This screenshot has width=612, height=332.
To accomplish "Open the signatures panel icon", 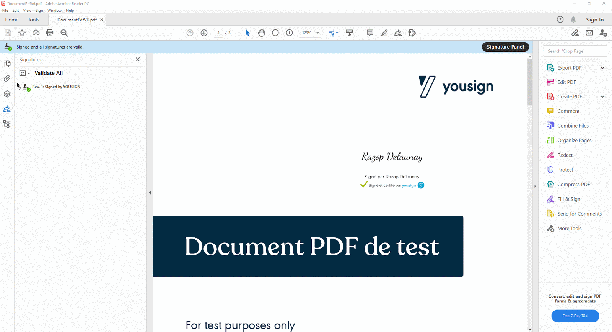I will tap(7, 109).
